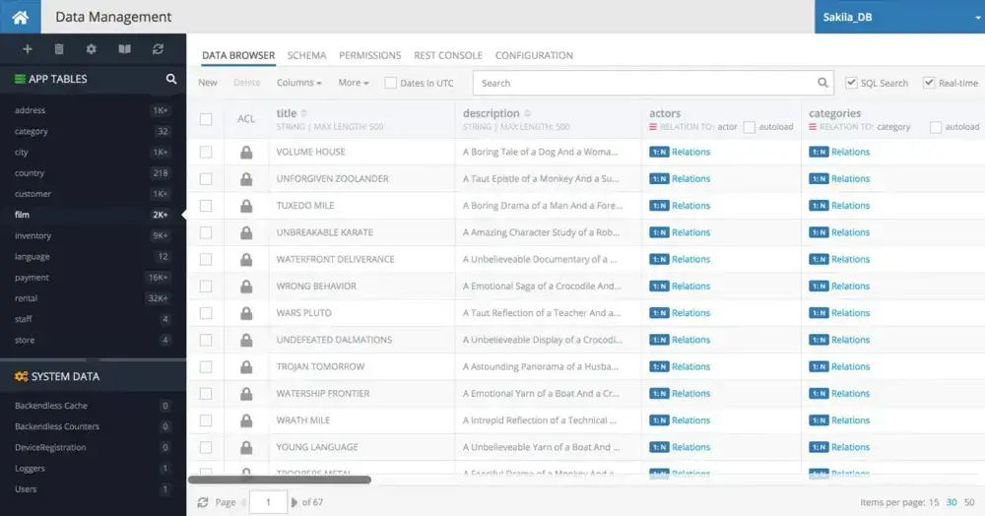This screenshot has width=985, height=516.
Task: Click the horizontal table scrollbar
Action: [280, 480]
